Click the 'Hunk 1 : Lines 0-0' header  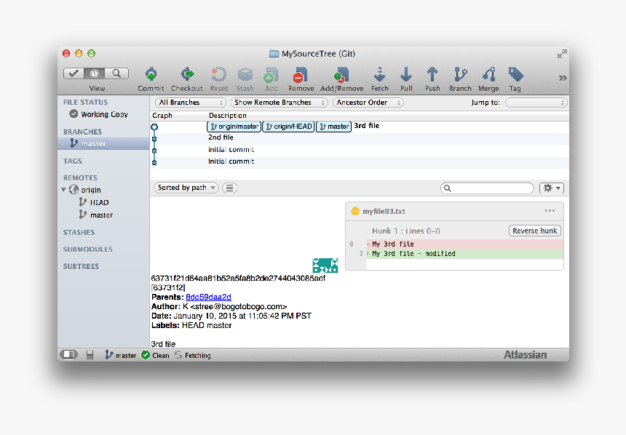pyautogui.click(x=406, y=231)
